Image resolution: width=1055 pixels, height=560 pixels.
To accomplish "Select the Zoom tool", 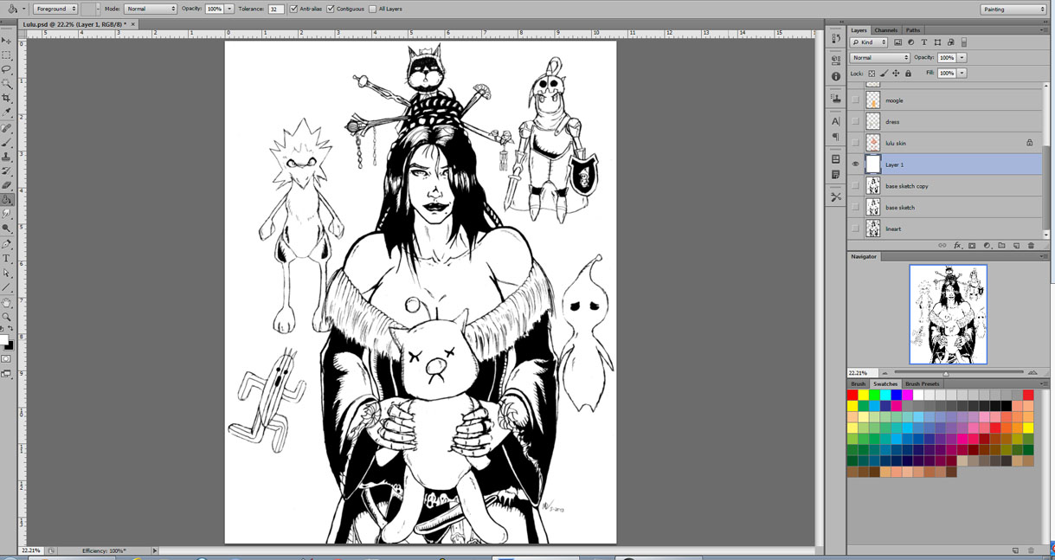I will coord(7,317).
